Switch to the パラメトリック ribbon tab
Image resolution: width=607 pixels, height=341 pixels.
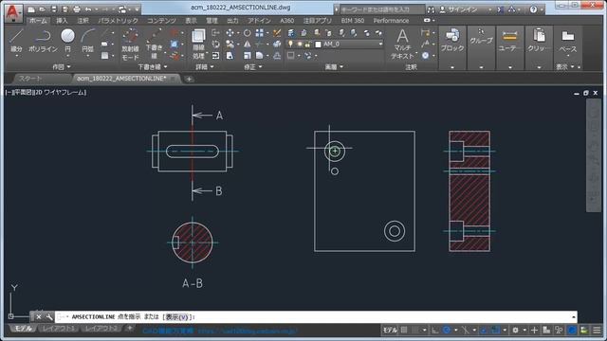[x=118, y=21]
